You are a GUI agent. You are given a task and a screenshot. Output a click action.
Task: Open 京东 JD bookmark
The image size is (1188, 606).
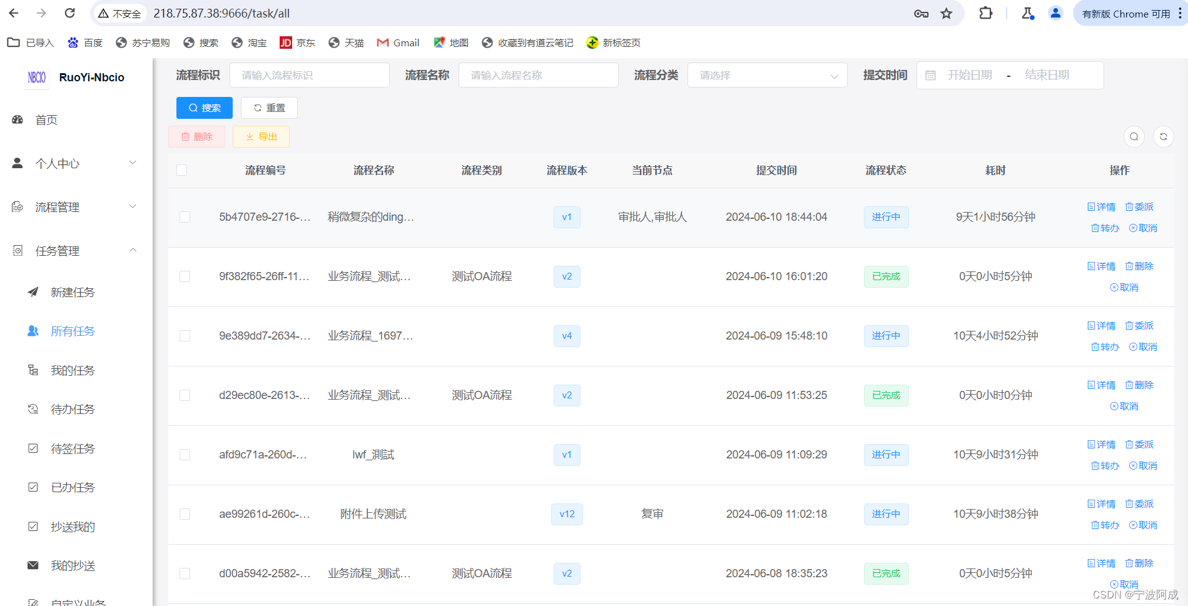(x=297, y=43)
